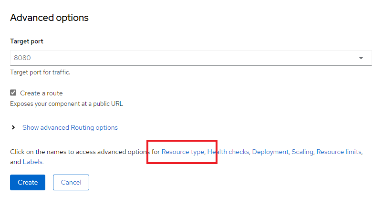Open Show advanced Routing options link
This screenshot has width=373, height=197.
70,127
